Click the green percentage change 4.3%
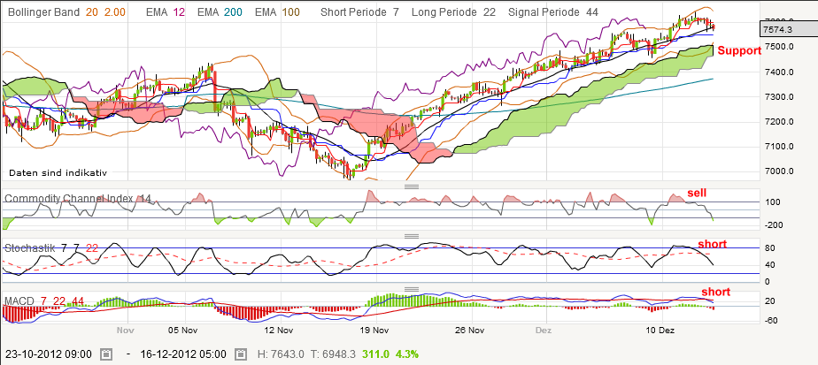This screenshot has width=818, height=365. [x=407, y=354]
